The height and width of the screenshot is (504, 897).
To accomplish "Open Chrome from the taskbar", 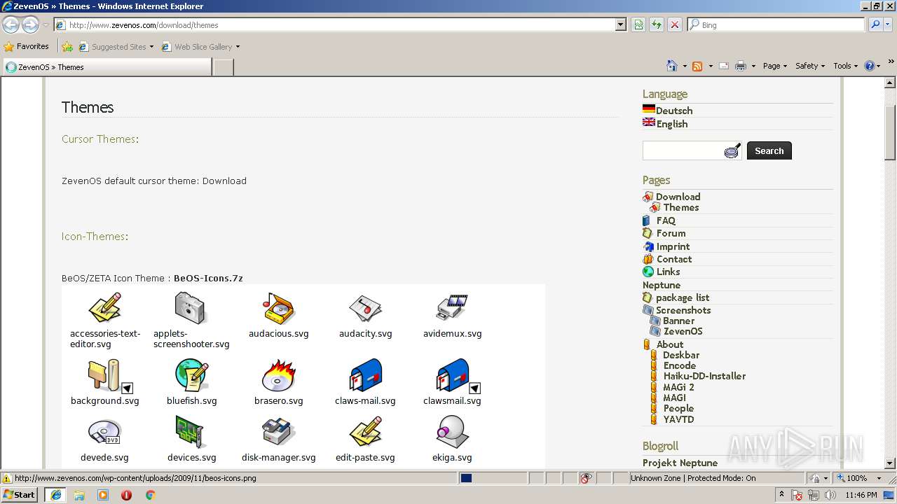I will (x=150, y=495).
